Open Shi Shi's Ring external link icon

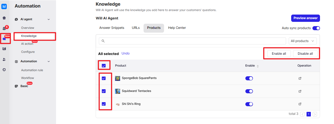[x=300, y=104]
